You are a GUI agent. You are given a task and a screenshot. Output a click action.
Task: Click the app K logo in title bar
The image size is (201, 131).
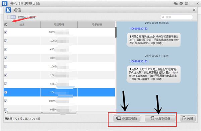(5, 3)
